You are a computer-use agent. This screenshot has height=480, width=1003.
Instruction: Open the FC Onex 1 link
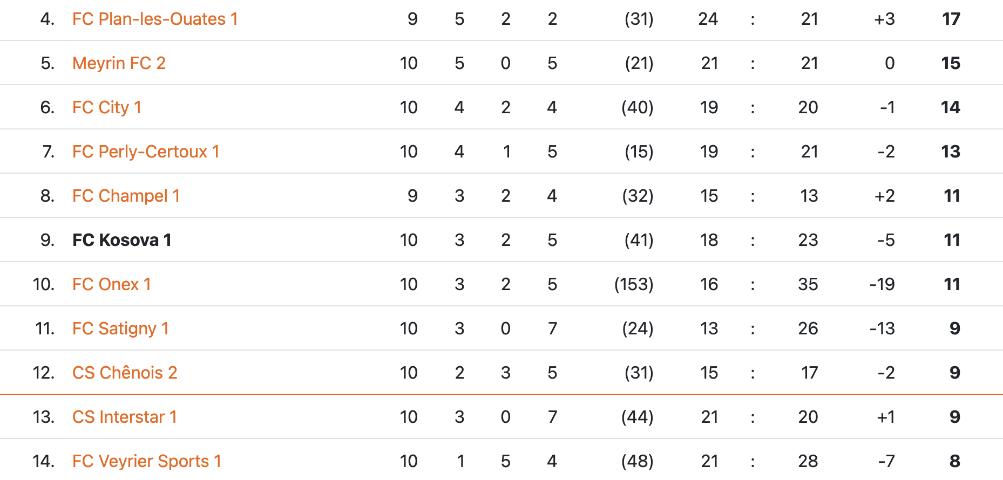[x=112, y=285]
